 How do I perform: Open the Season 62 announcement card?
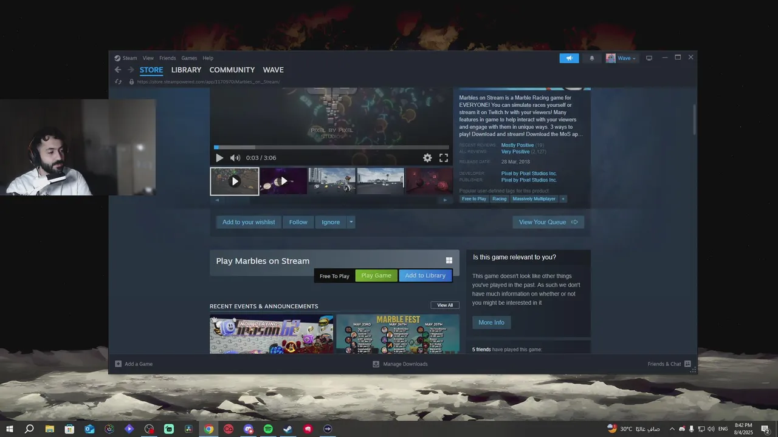click(271, 334)
